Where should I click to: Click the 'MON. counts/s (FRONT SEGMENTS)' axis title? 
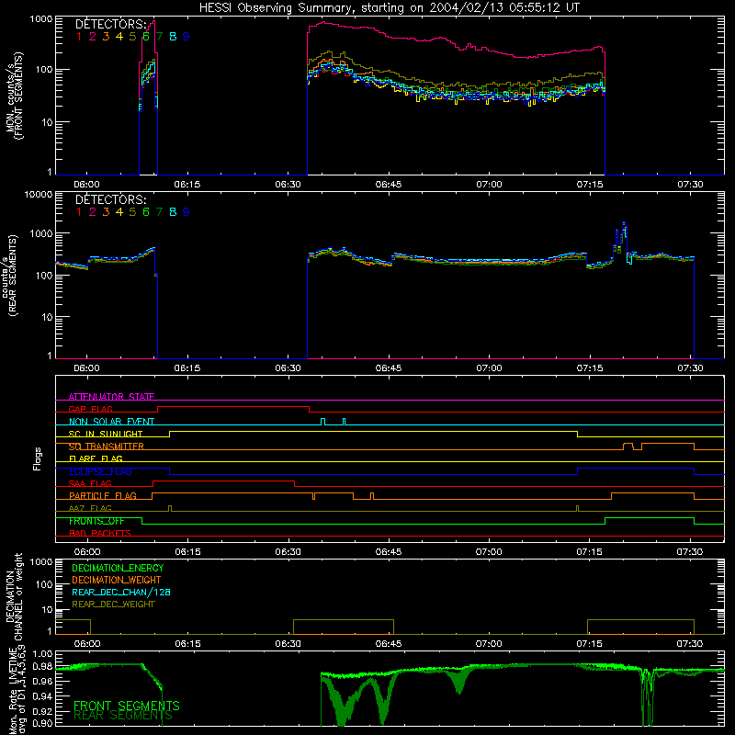pos(14,96)
